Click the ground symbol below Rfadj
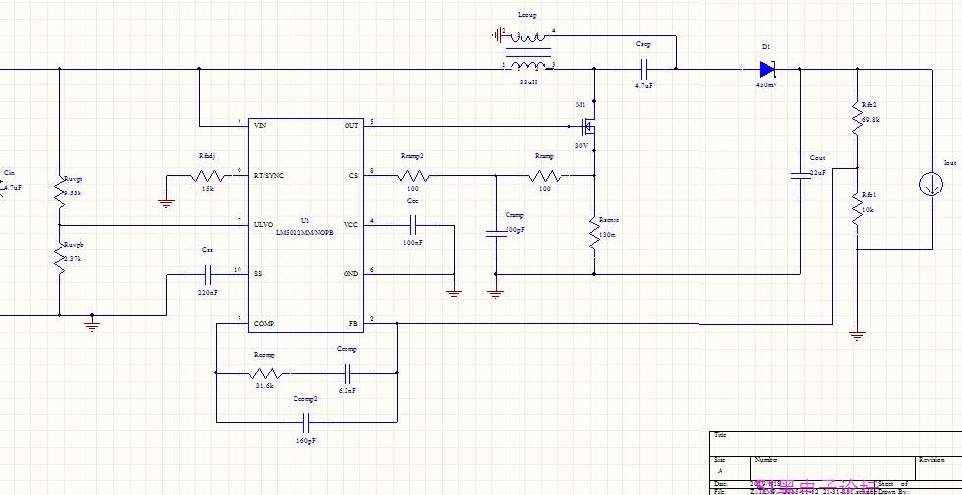The width and height of the screenshot is (962, 495). [166, 204]
